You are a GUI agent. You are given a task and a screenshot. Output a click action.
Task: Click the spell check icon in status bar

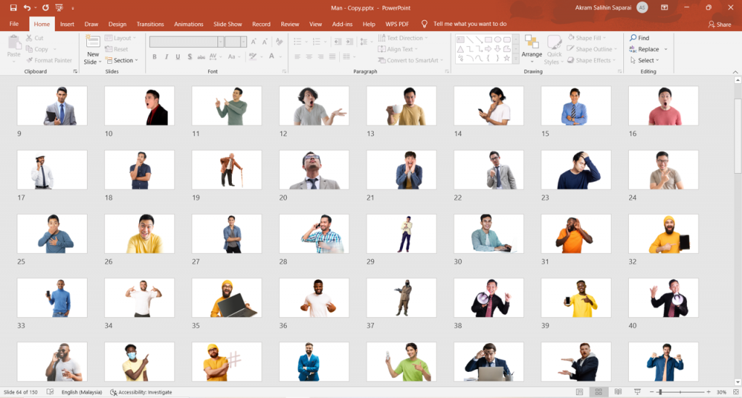[50, 391]
